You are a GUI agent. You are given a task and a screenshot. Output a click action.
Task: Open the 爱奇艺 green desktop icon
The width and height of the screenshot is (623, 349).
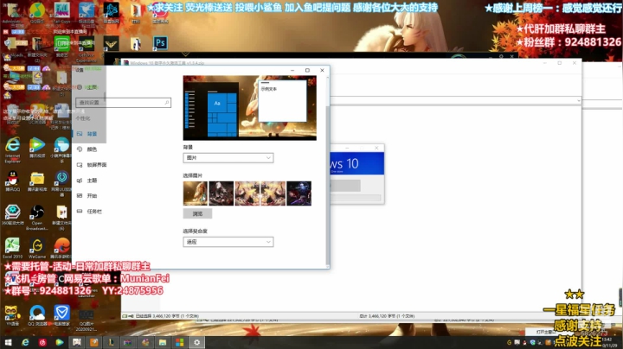tap(61, 47)
